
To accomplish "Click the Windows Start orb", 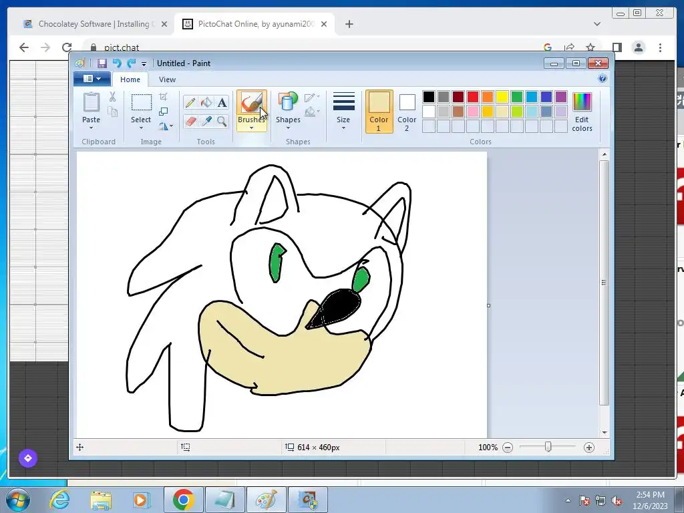I will pyautogui.click(x=17, y=500).
